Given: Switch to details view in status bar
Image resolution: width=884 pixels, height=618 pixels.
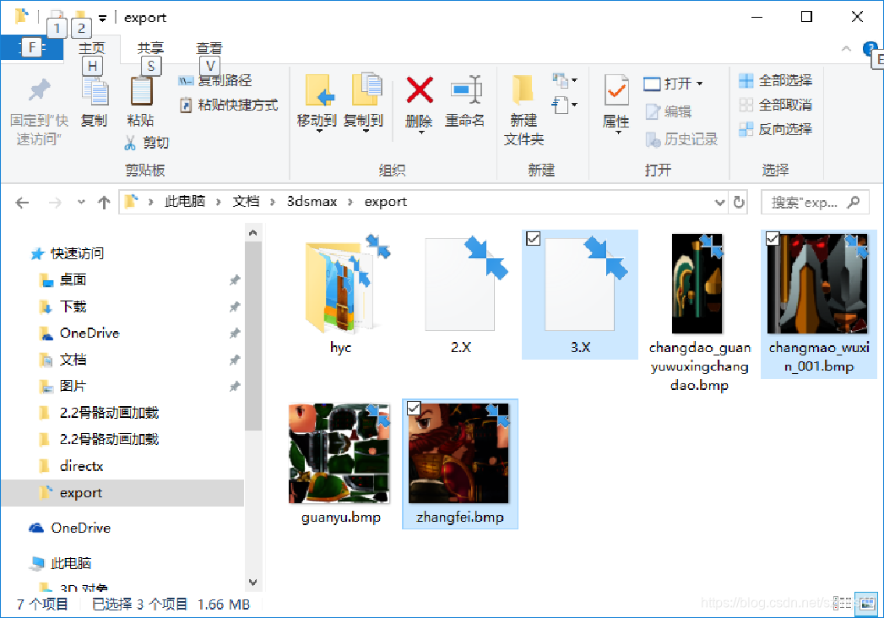Looking at the screenshot, I should (x=842, y=603).
